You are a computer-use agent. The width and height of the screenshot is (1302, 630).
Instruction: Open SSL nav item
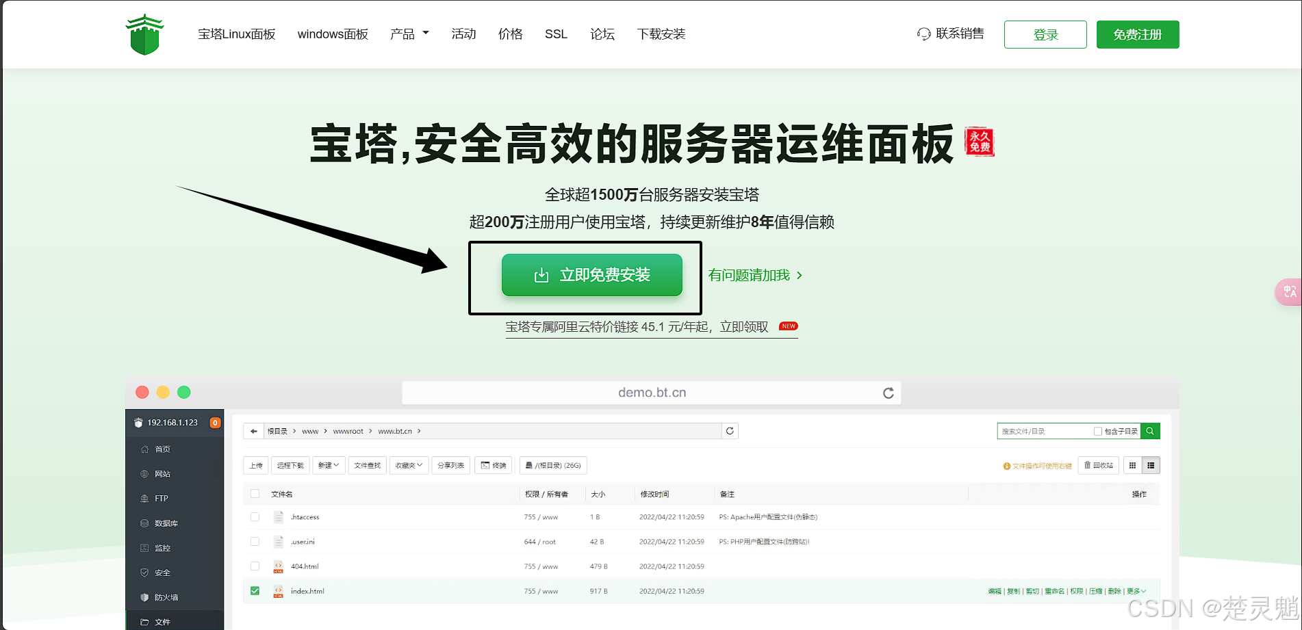coord(556,34)
